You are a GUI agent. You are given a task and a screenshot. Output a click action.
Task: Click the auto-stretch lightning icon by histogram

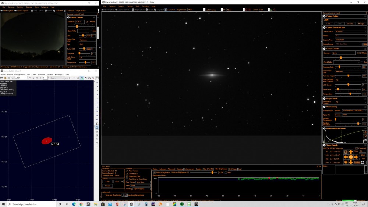point(365,132)
